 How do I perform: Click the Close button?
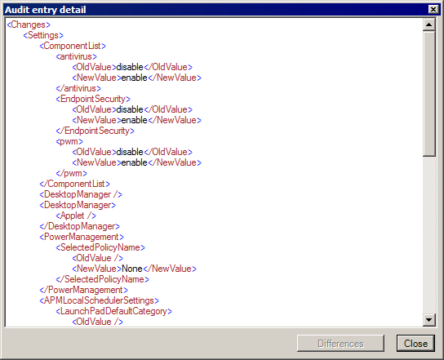coord(415,344)
